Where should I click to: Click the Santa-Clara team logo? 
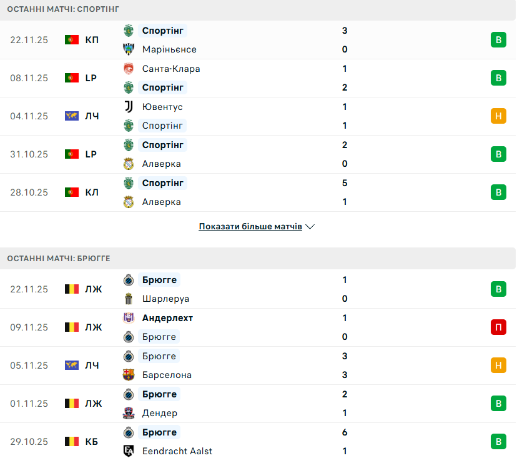click(x=129, y=69)
